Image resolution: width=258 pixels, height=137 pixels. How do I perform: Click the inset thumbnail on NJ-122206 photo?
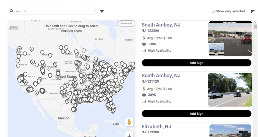coord(216,49)
